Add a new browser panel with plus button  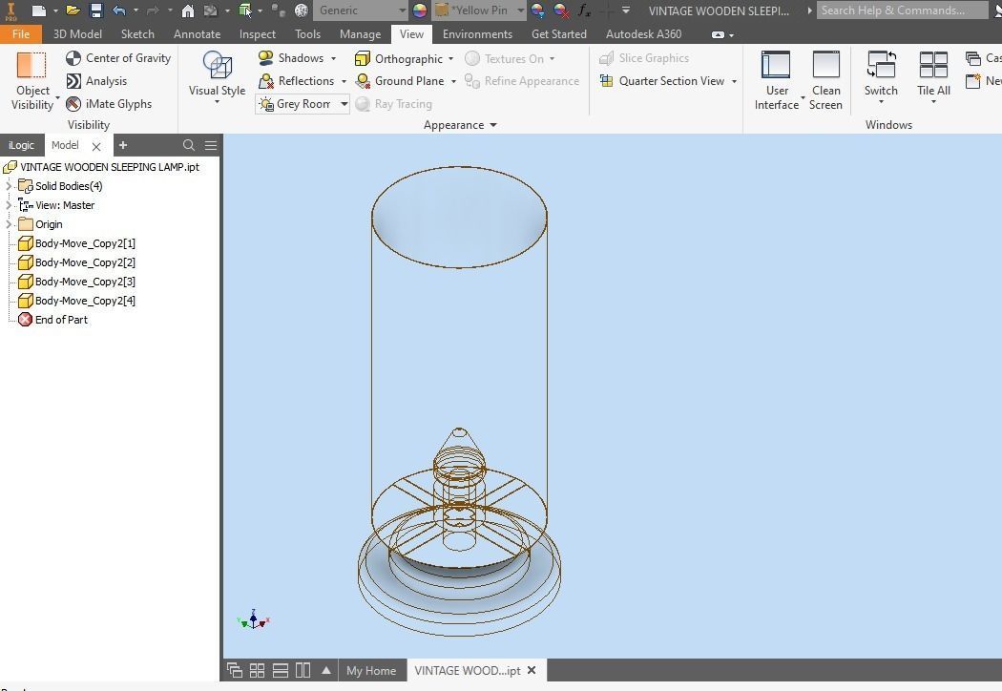coord(123,145)
